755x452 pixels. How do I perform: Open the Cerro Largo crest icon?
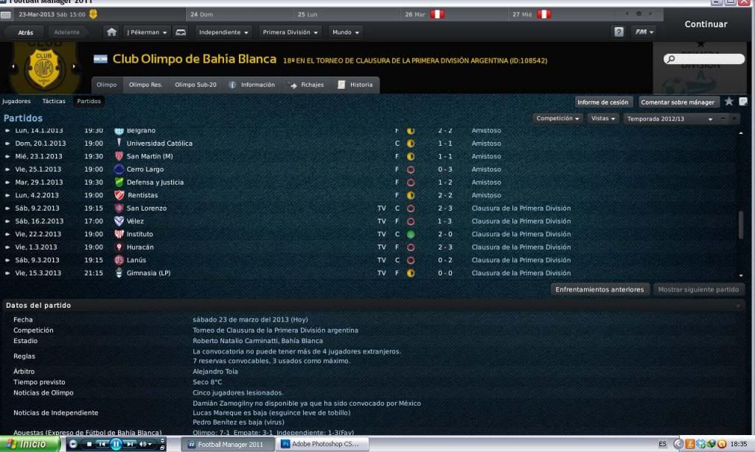pyautogui.click(x=119, y=169)
